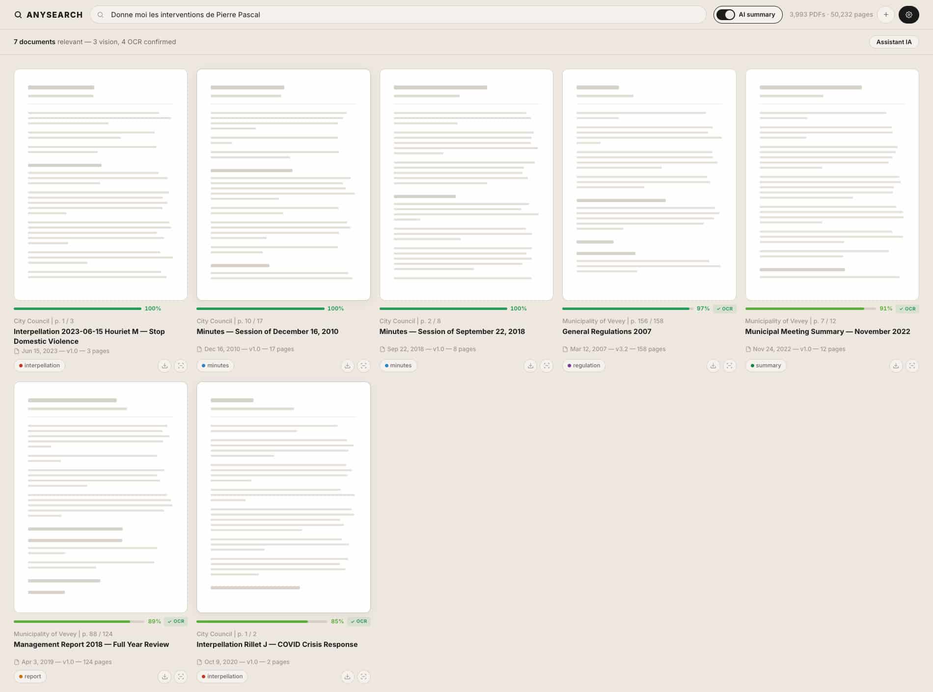Open thumbnail of General Regulations 2007
The width and height of the screenshot is (933, 692).
[649, 184]
